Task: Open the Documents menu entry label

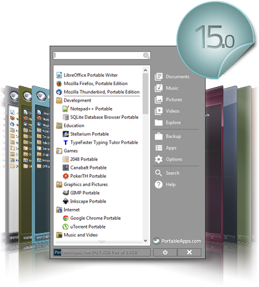Action: [178, 77]
